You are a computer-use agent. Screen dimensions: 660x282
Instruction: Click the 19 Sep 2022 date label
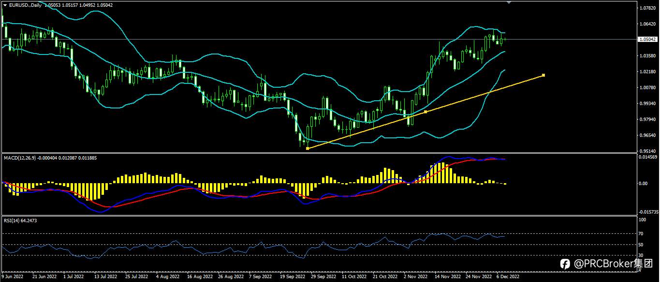coord(293,277)
